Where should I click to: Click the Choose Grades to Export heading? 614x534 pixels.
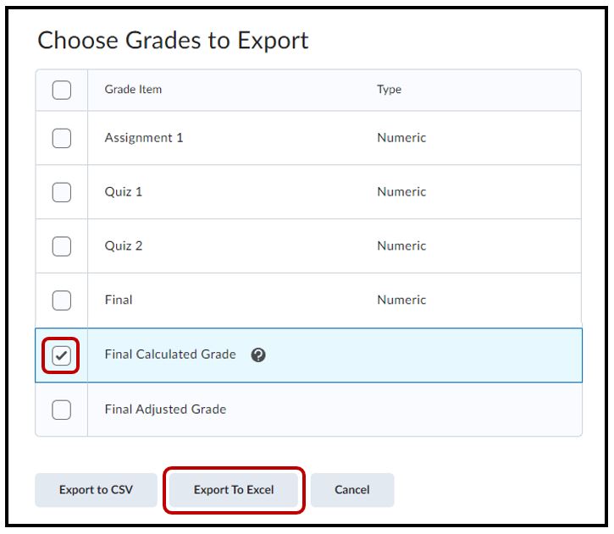(173, 40)
